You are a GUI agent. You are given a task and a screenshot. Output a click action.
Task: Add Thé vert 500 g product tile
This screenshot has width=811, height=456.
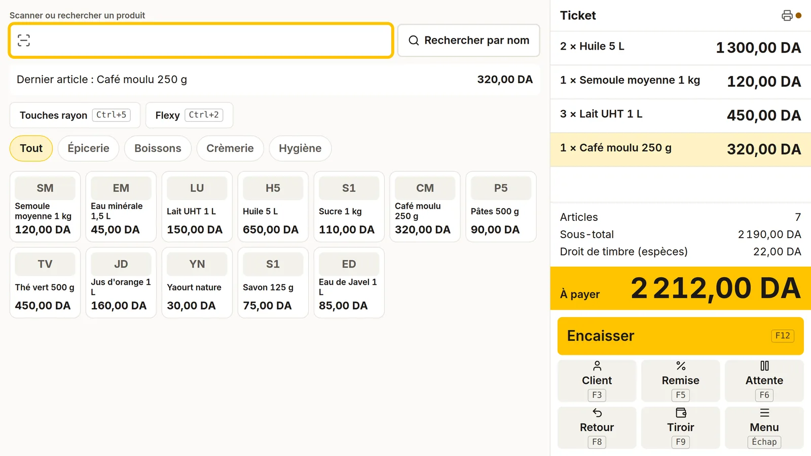point(45,283)
